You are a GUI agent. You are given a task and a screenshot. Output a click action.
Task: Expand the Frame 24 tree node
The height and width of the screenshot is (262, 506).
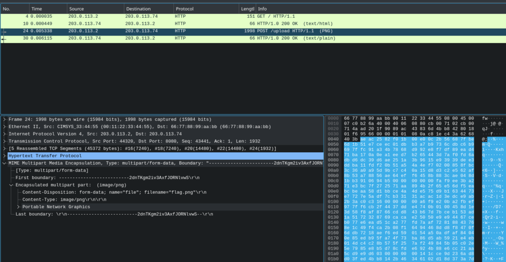tap(4, 120)
